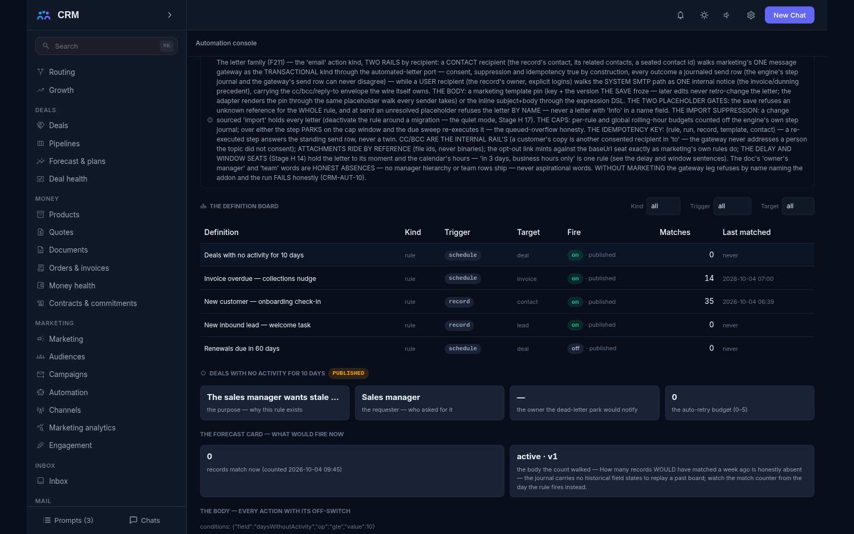Toggle light theme sun icon
Image resolution: width=854 pixels, height=534 pixels.
point(704,15)
